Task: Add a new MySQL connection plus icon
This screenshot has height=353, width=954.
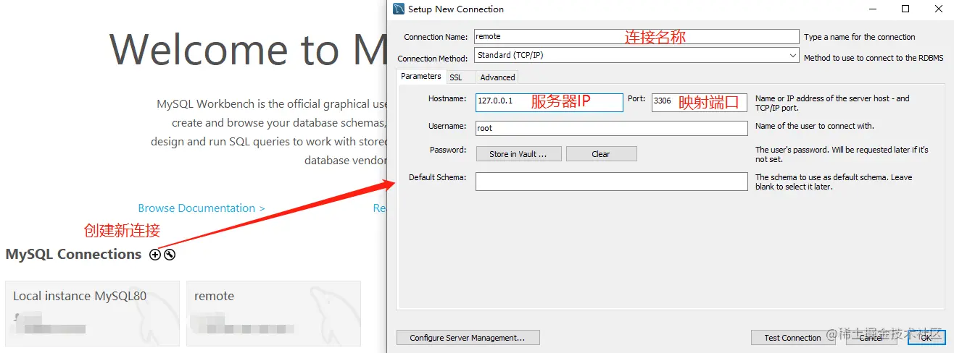Action: click(x=155, y=255)
